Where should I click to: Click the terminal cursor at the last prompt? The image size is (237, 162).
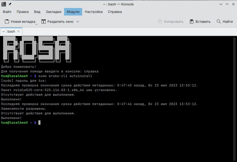pos(39,122)
